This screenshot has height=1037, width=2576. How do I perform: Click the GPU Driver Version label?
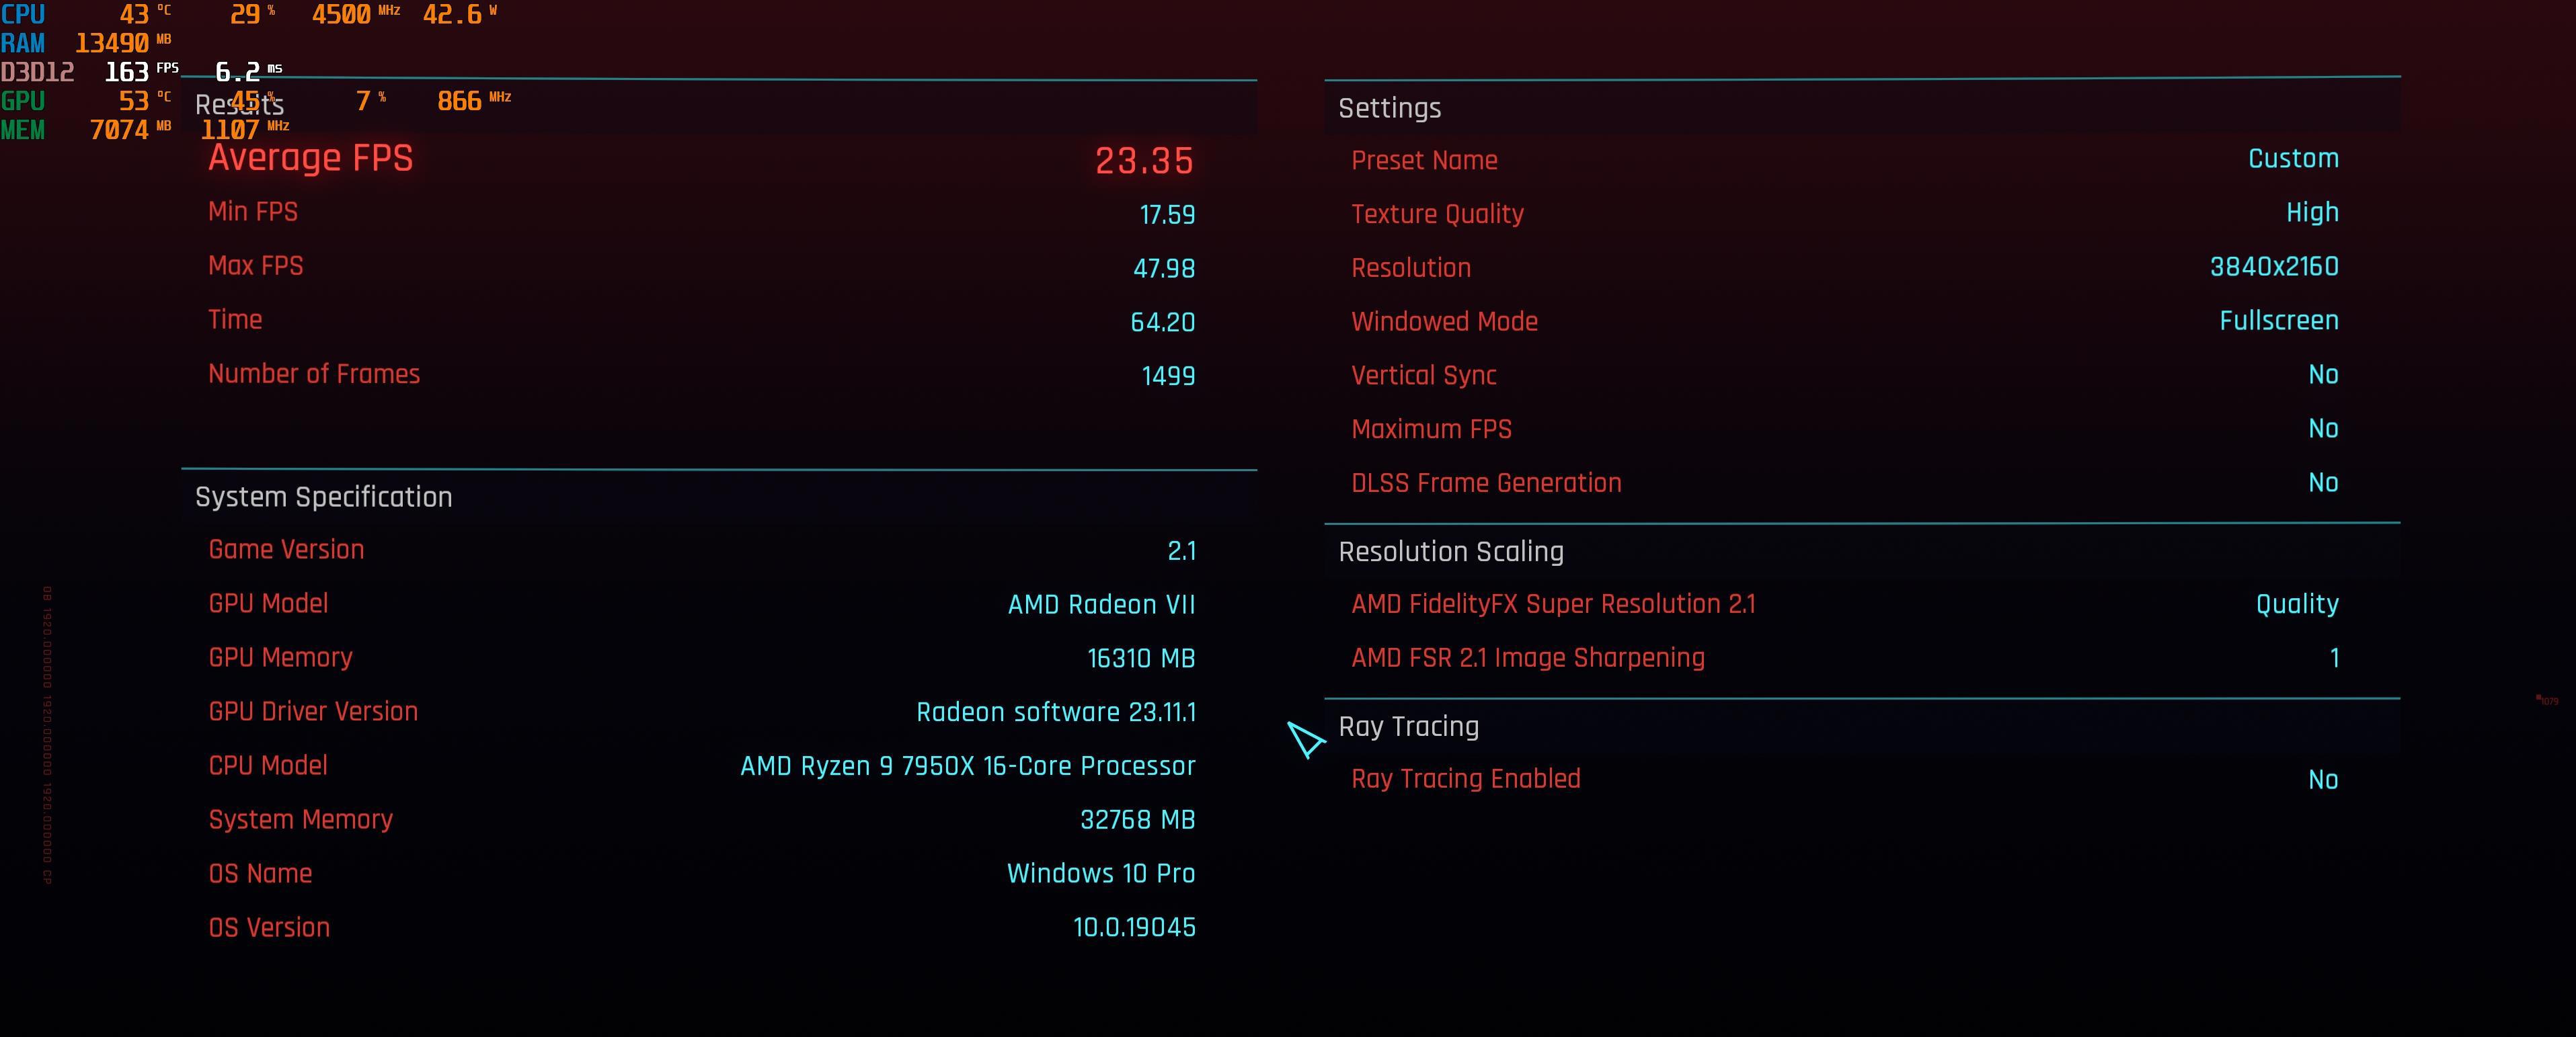coord(313,711)
